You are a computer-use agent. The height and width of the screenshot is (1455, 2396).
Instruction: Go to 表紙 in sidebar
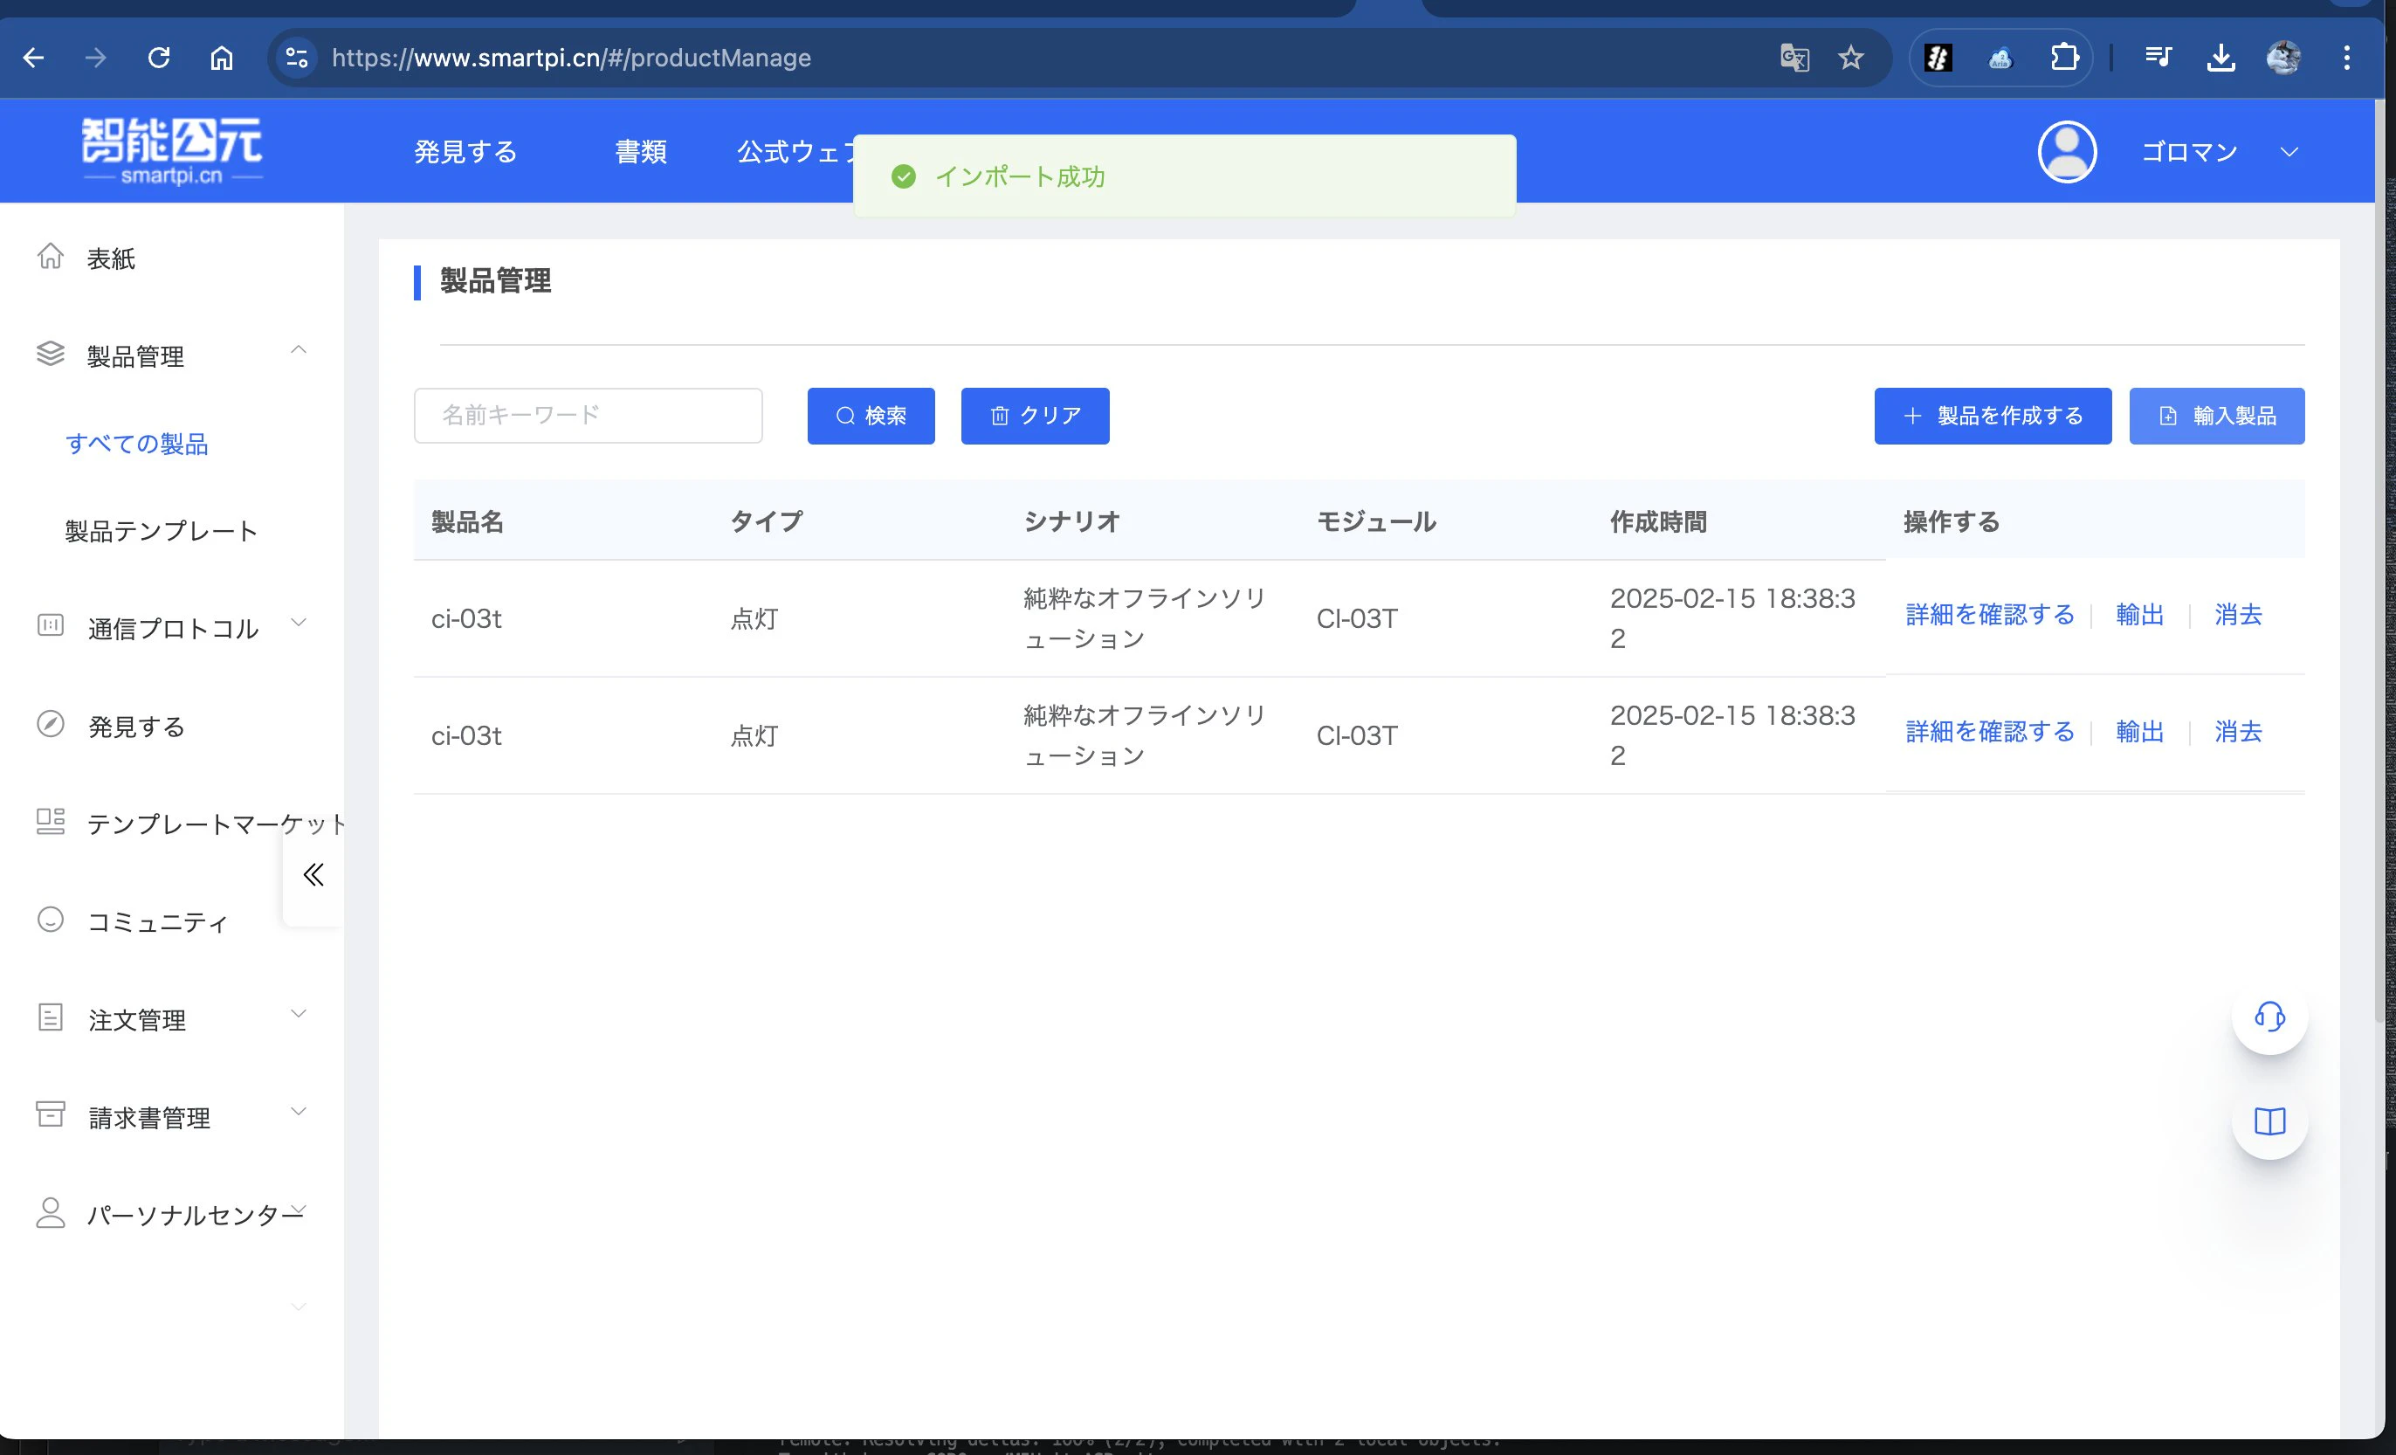111,259
